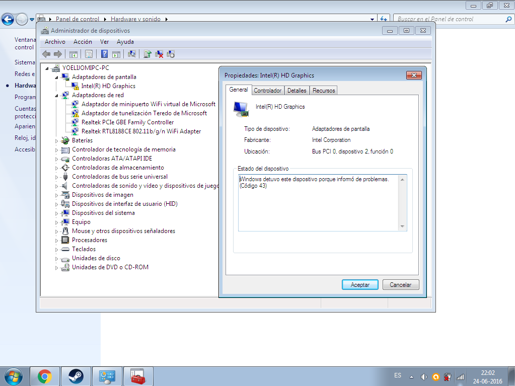
Task: Scan for hardware changes toolbar icon
Action: [132, 54]
